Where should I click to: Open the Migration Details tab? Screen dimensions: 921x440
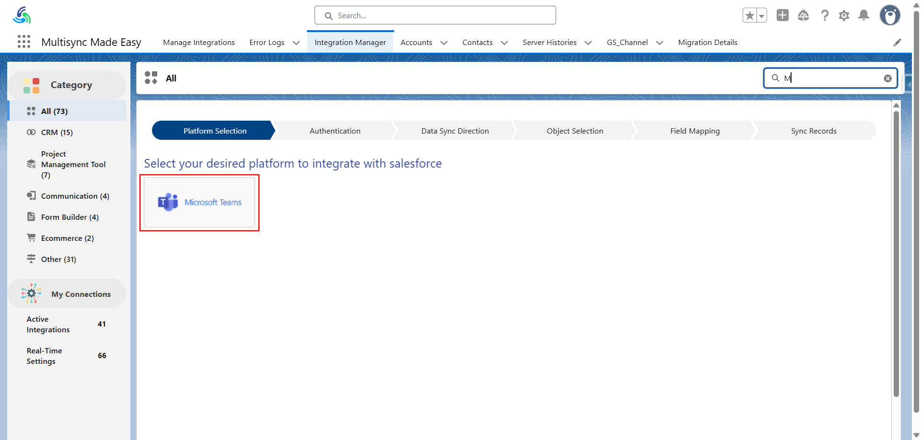707,43
